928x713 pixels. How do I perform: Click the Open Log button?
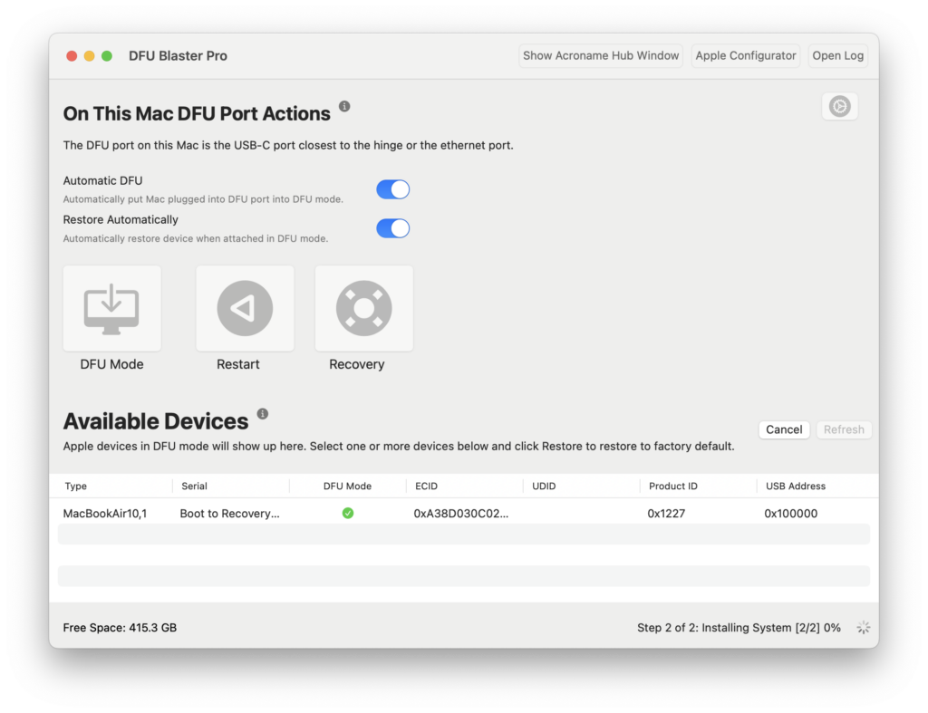pyautogui.click(x=837, y=55)
